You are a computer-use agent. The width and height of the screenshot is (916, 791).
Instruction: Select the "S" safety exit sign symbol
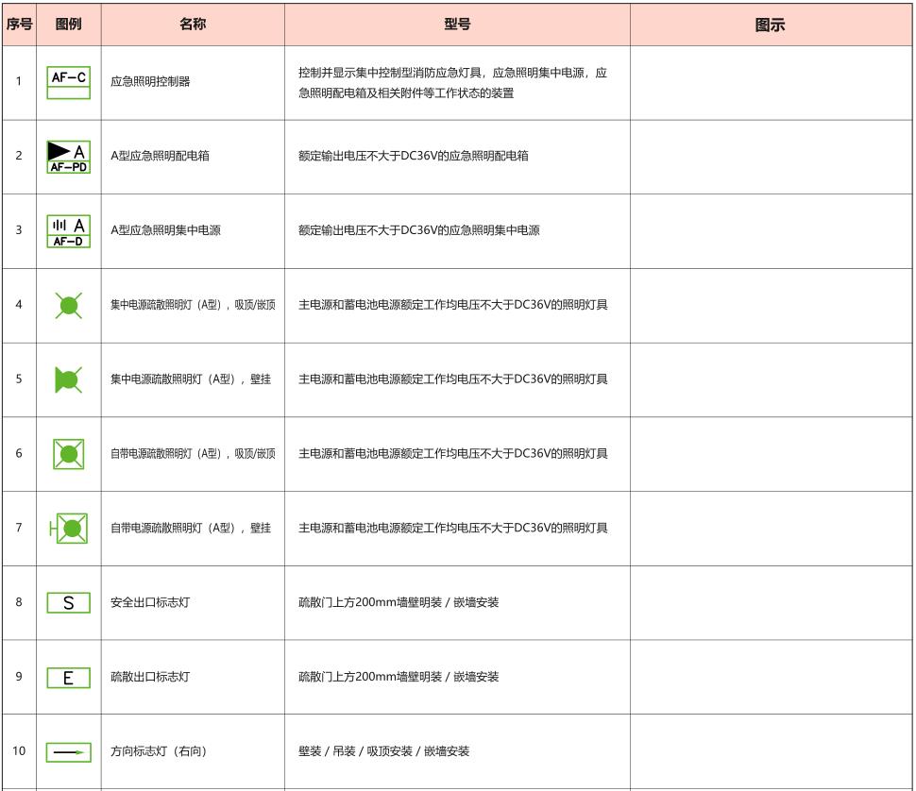pyautogui.click(x=69, y=602)
